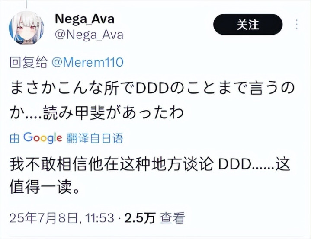Click the 回复给 reply label
Screen dimensions: 311x239
[29, 62]
